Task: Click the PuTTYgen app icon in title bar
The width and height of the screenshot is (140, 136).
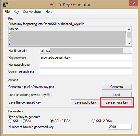Action: click(5, 4)
